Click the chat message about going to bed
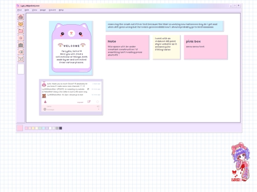The width and height of the screenshot is (257, 192). pos(65,95)
